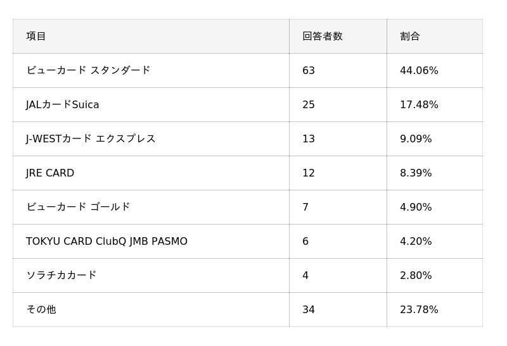Select the 23.78% percentage cell

pyautogui.click(x=419, y=309)
